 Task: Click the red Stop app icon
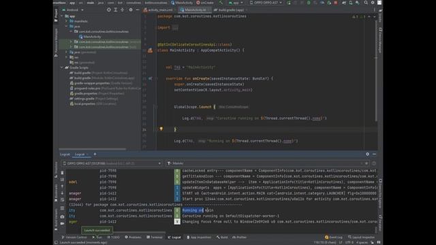click(336, 3)
